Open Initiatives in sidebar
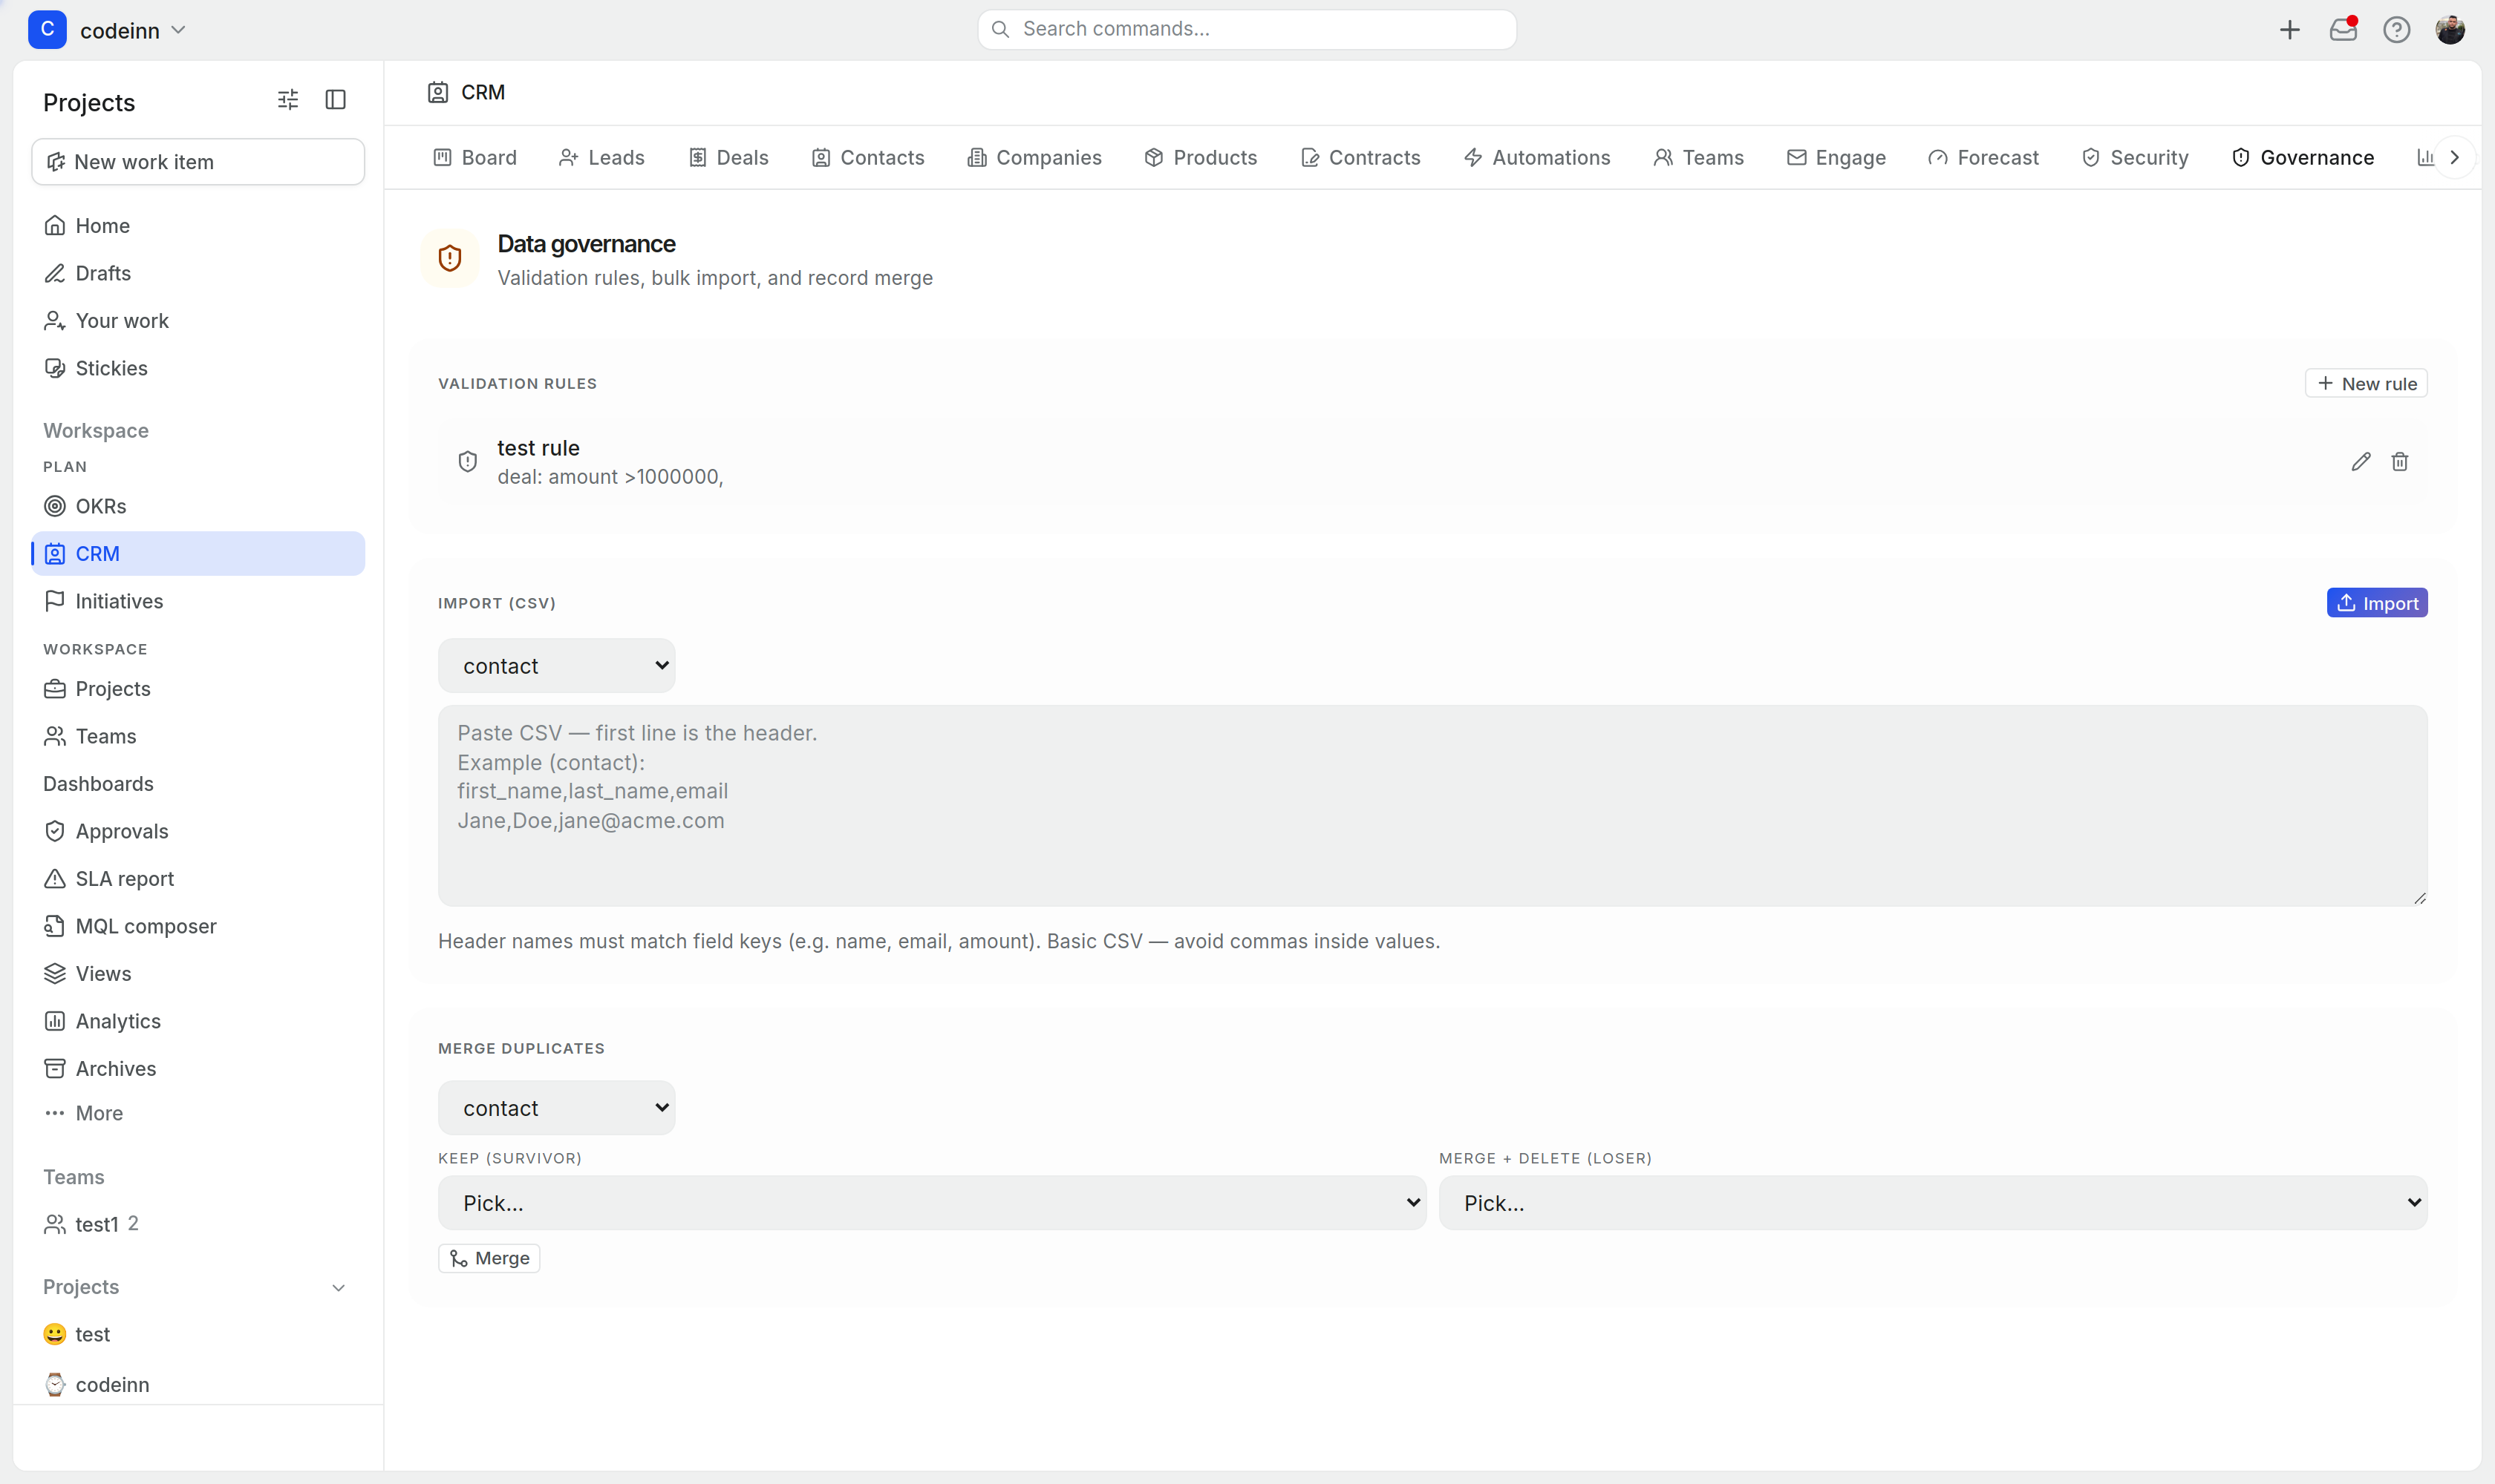This screenshot has width=2495, height=1484. 198,601
